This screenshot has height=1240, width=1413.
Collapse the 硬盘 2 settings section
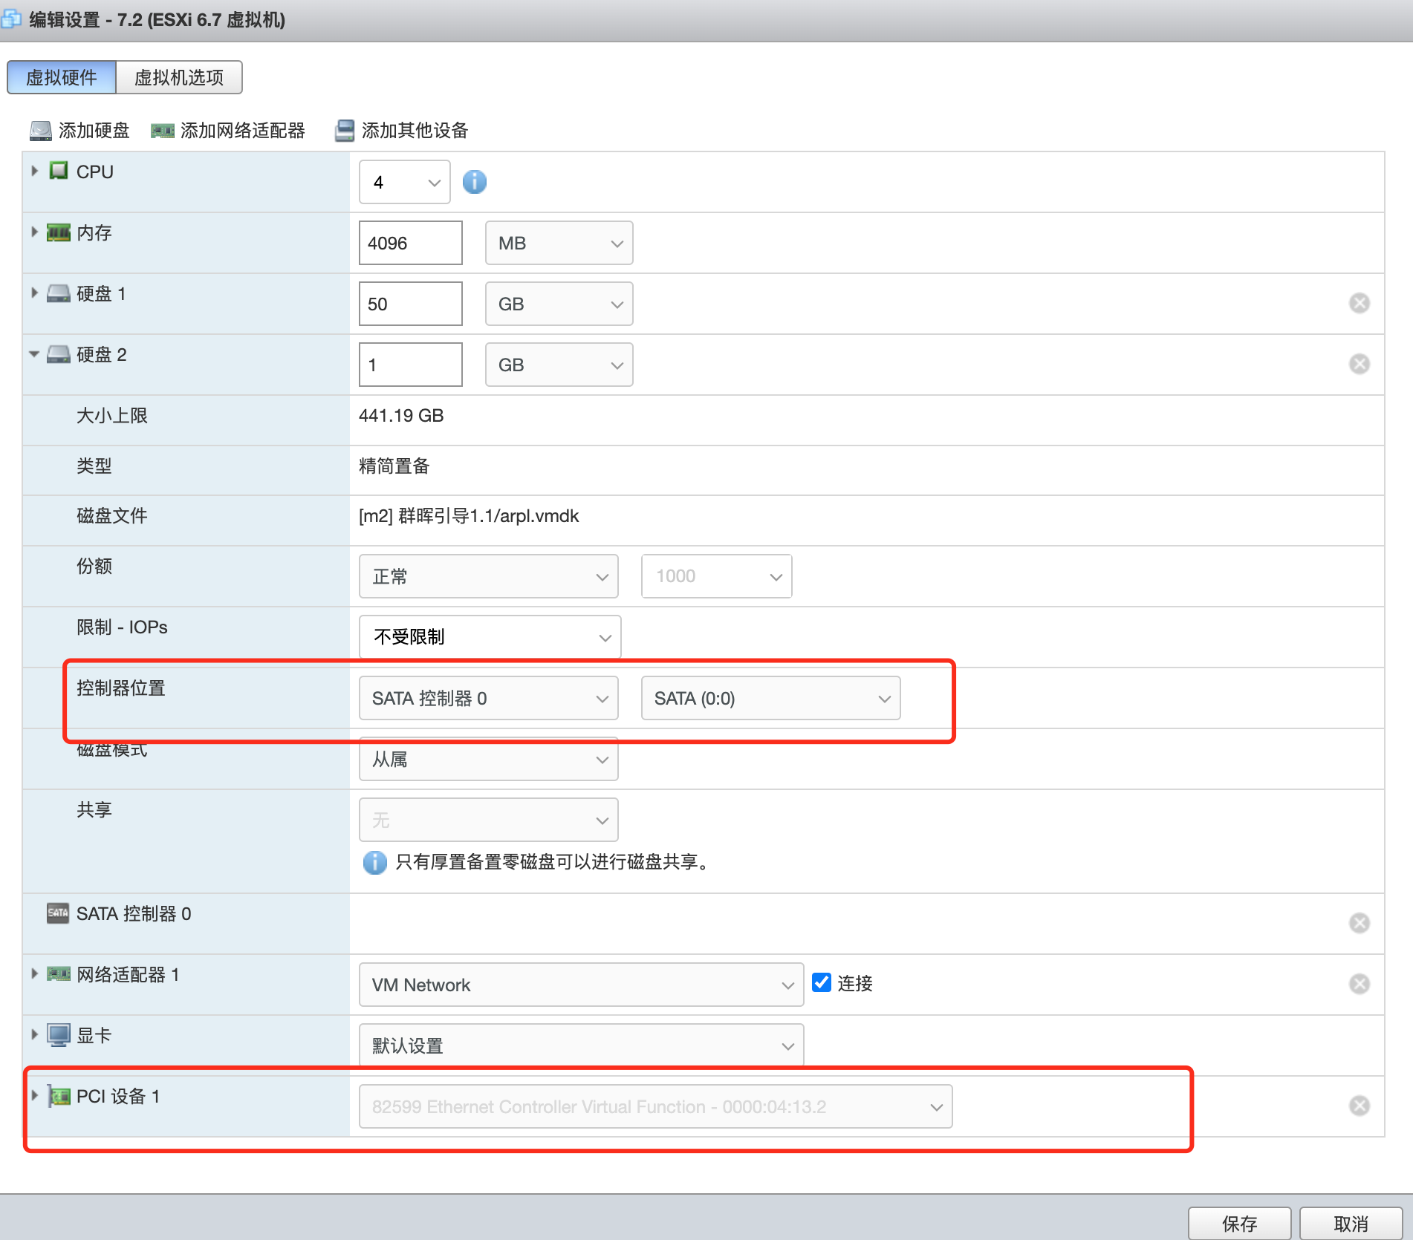34,354
